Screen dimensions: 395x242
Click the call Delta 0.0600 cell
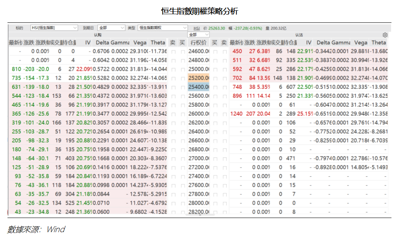point(101,212)
